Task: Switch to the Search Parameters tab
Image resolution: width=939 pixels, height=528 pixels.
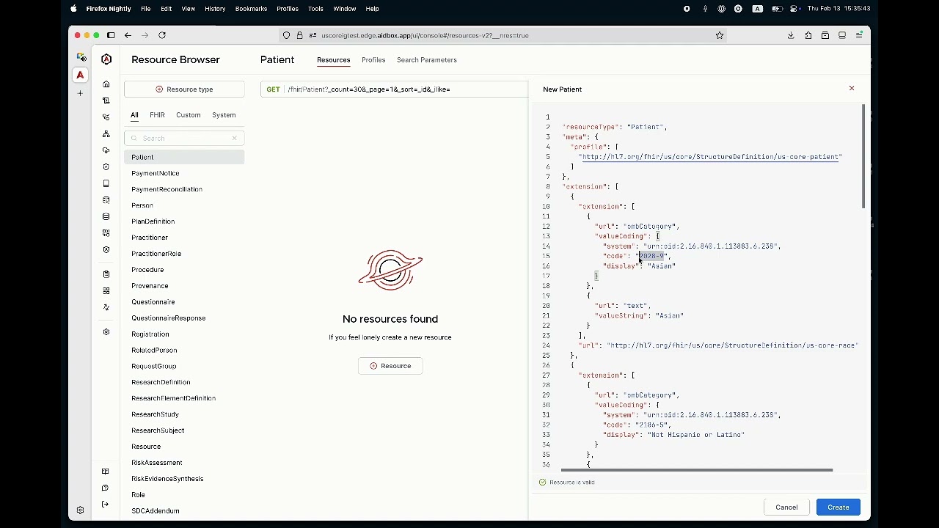Action: coord(427,60)
